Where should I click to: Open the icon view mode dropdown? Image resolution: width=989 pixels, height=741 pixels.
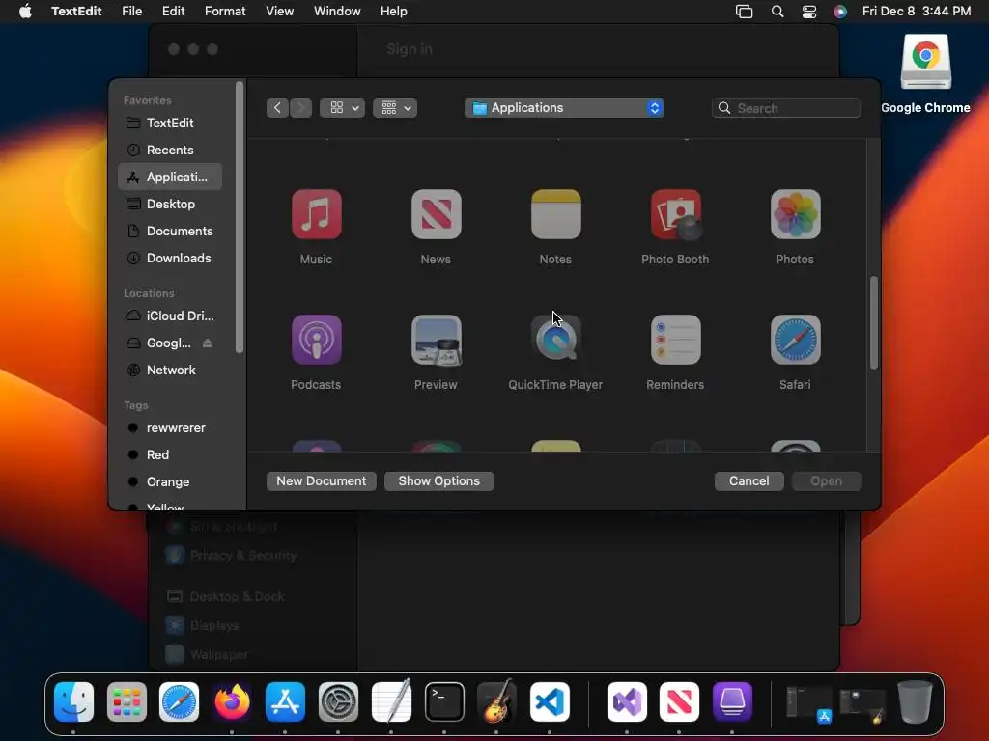pyautogui.click(x=343, y=108)
